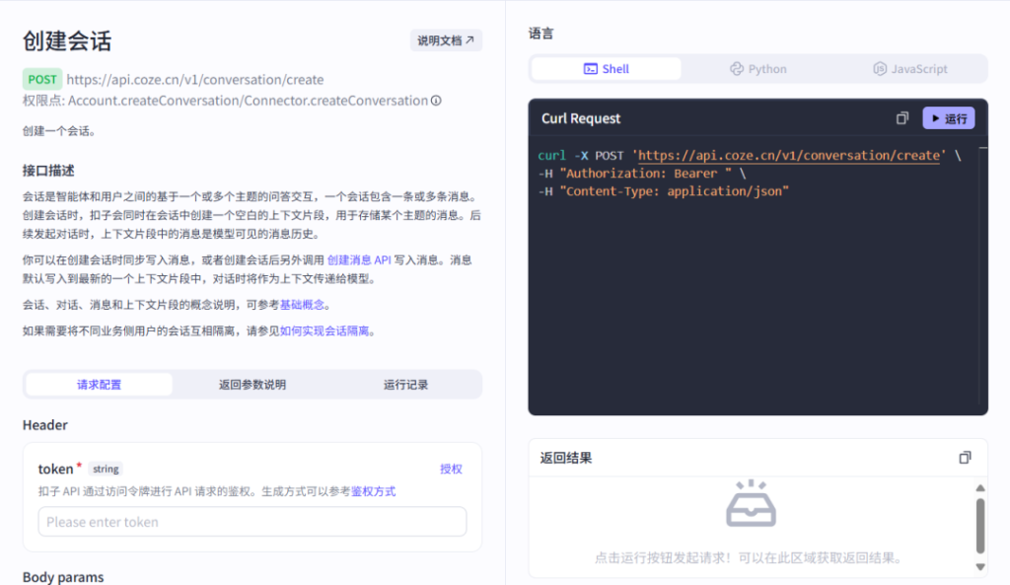Copy the Curl Request code

point(902,117)
